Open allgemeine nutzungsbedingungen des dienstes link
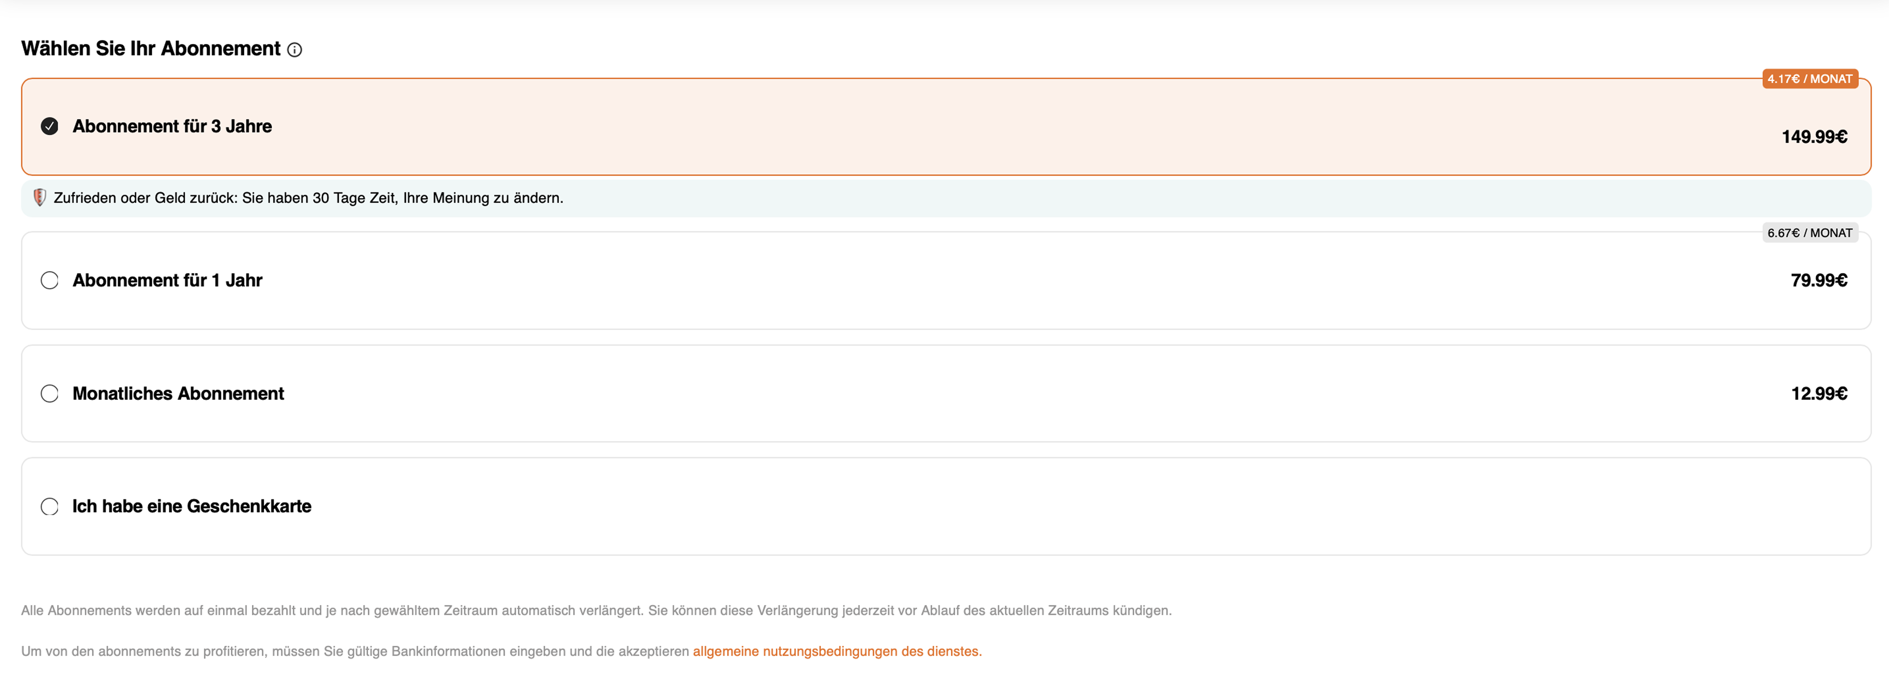 [837, 651]
